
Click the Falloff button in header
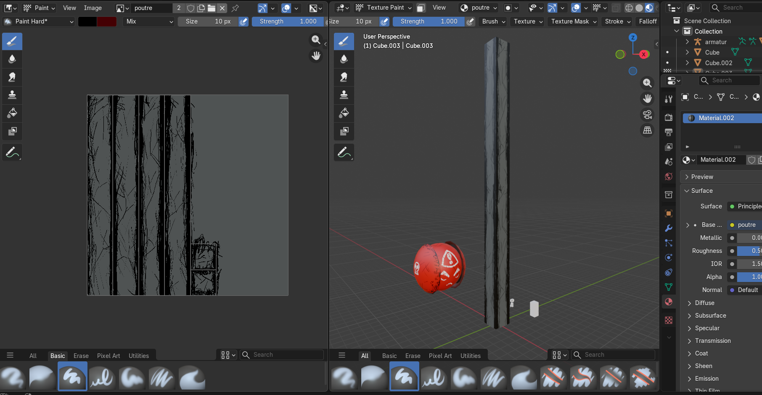click(x=648, y=21)
